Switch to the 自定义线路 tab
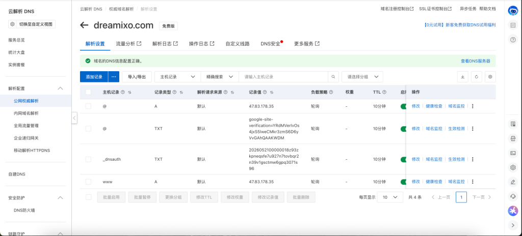Viewport: 522px width, 236px height. [x=238, y=44]
